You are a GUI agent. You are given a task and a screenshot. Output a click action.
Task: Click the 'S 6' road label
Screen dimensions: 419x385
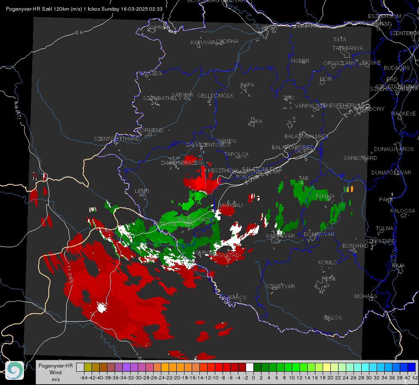pos(79,33)
